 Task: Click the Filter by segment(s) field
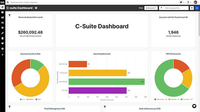[176, 8]
